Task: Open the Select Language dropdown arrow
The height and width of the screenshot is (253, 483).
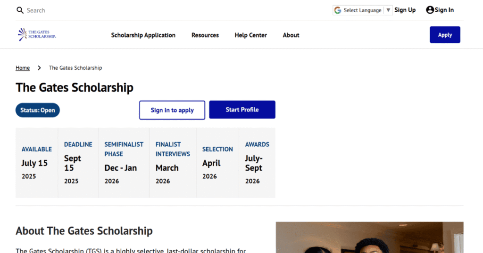Action: [388, 10]
